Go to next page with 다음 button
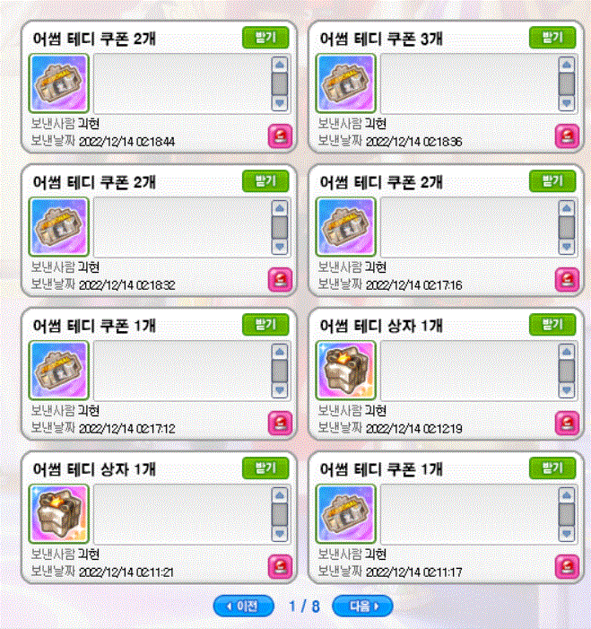 pos(362,606)
